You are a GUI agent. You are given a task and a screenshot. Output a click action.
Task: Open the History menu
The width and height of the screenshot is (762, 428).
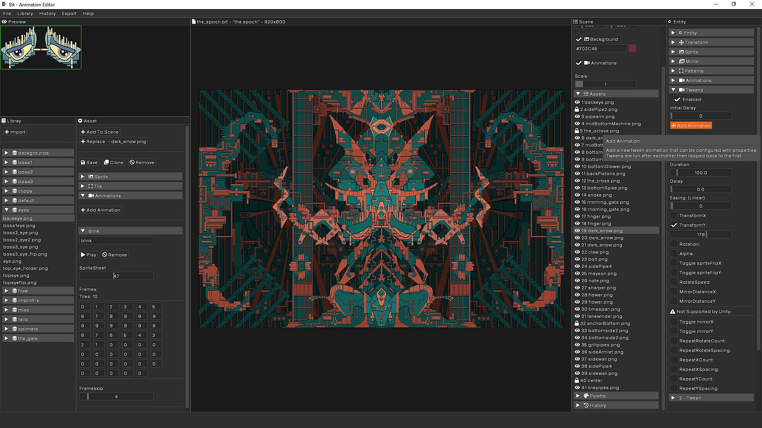click(47, 13)
